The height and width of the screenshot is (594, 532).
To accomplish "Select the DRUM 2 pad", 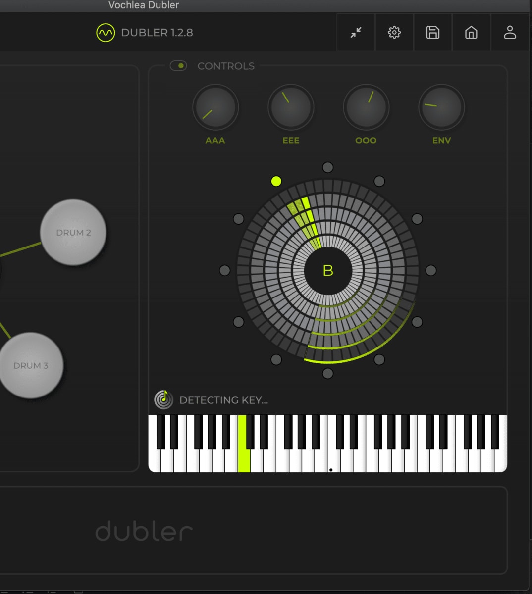I will 73,232.
